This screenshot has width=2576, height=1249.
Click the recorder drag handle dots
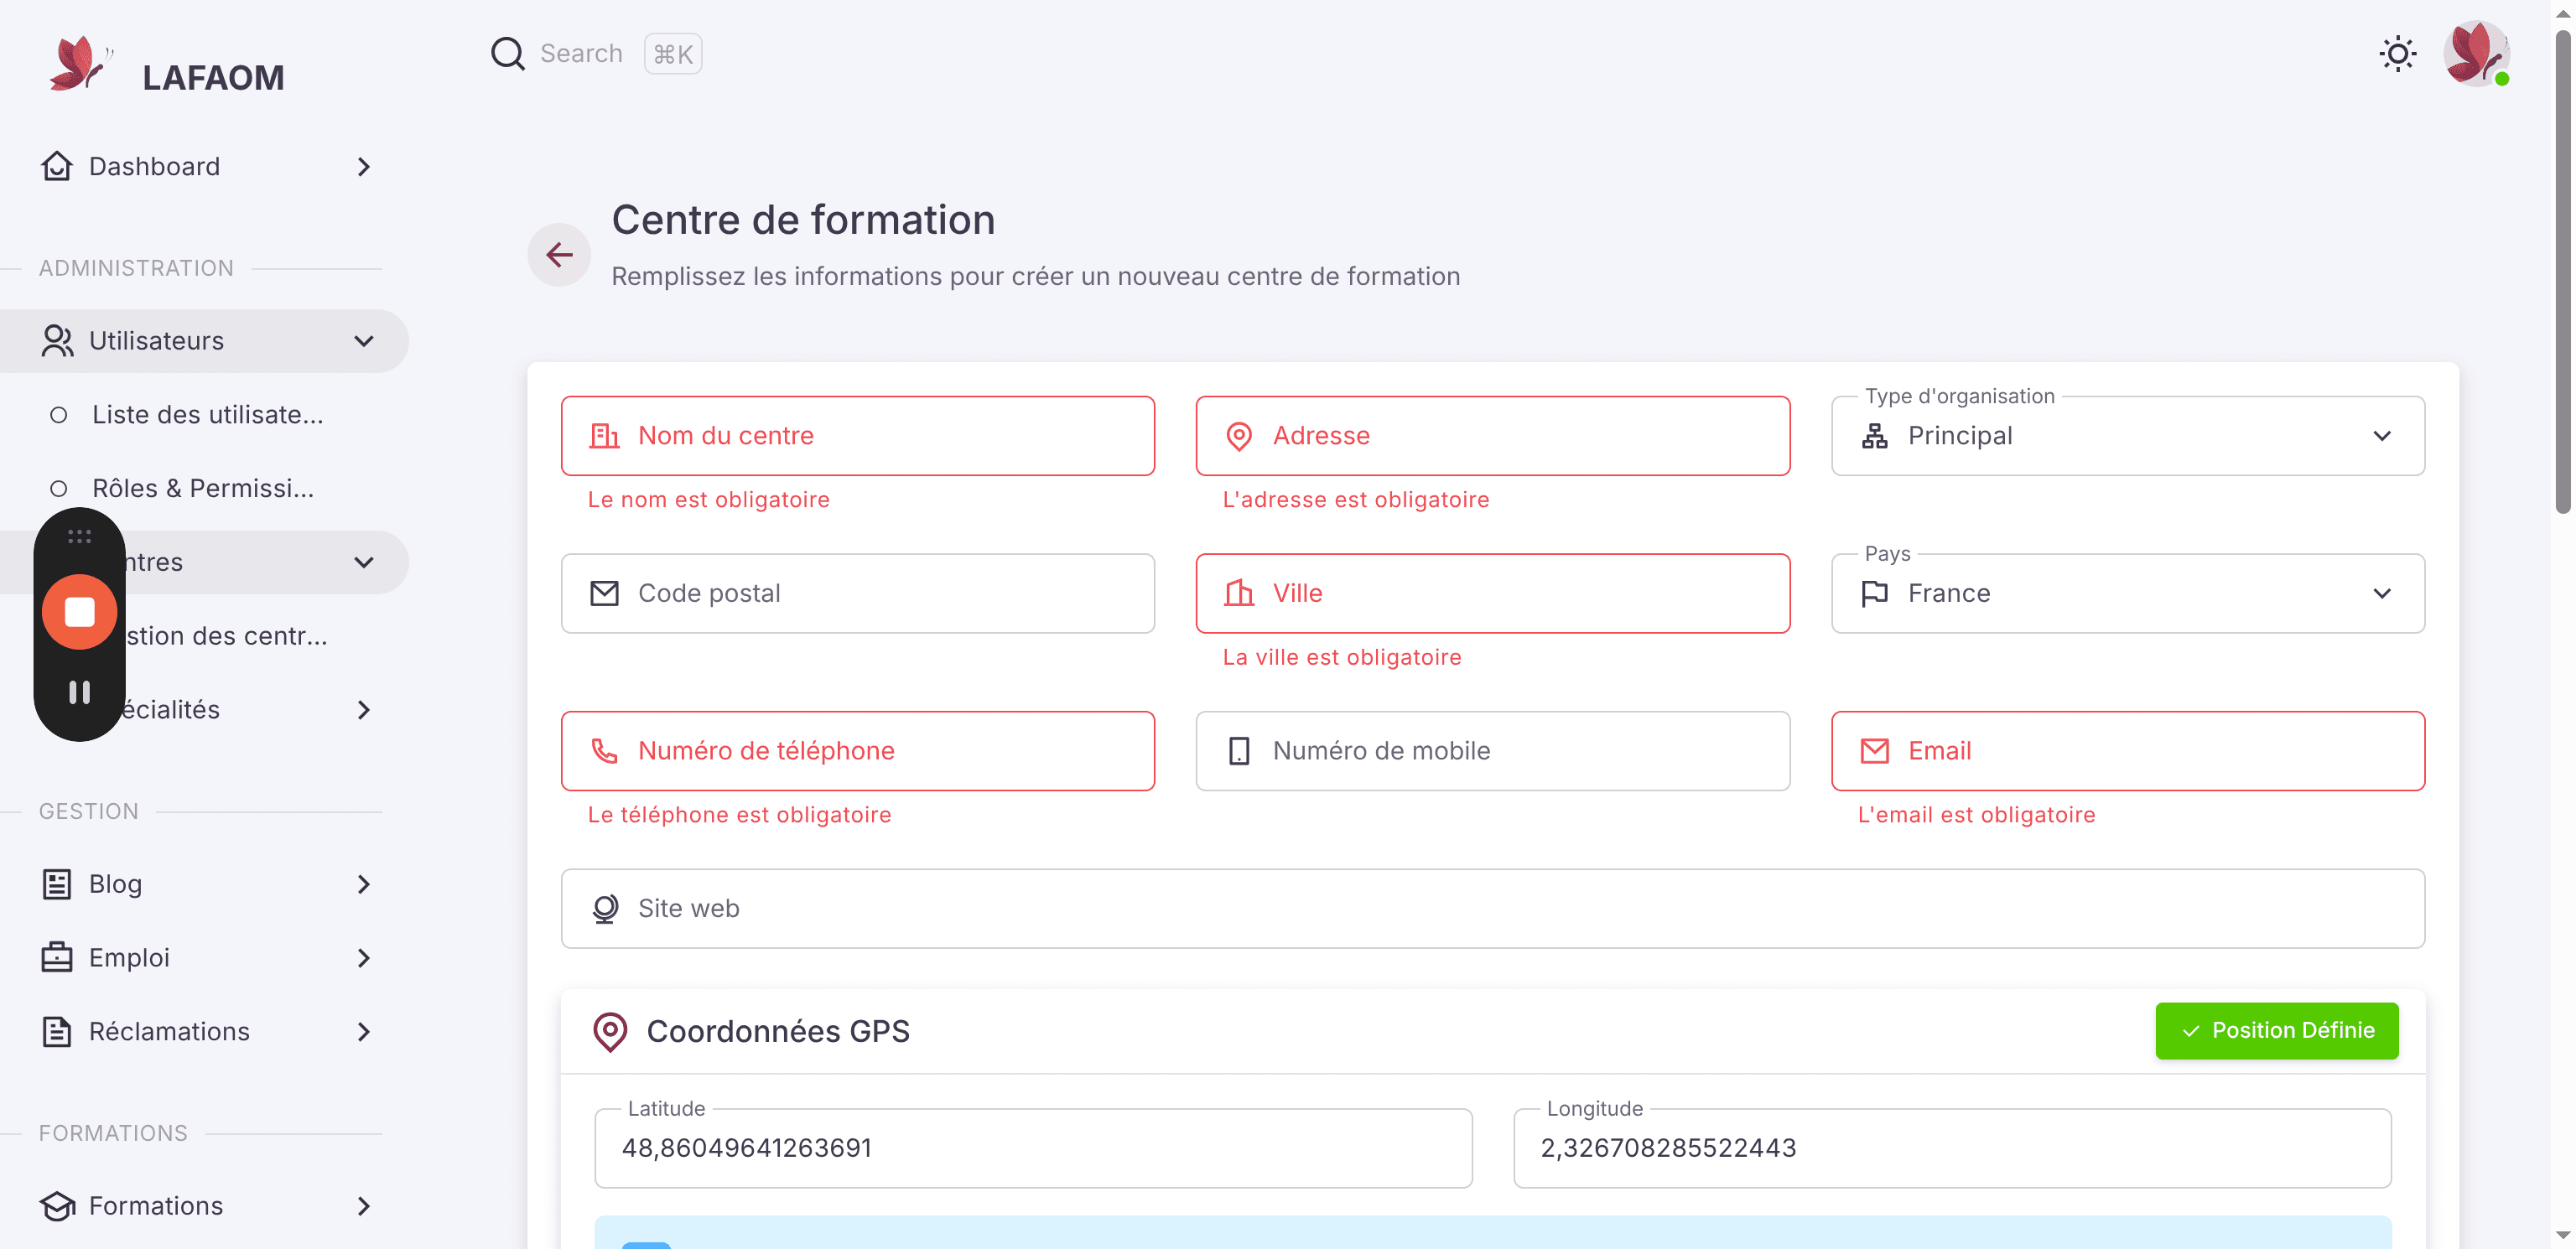79,537
